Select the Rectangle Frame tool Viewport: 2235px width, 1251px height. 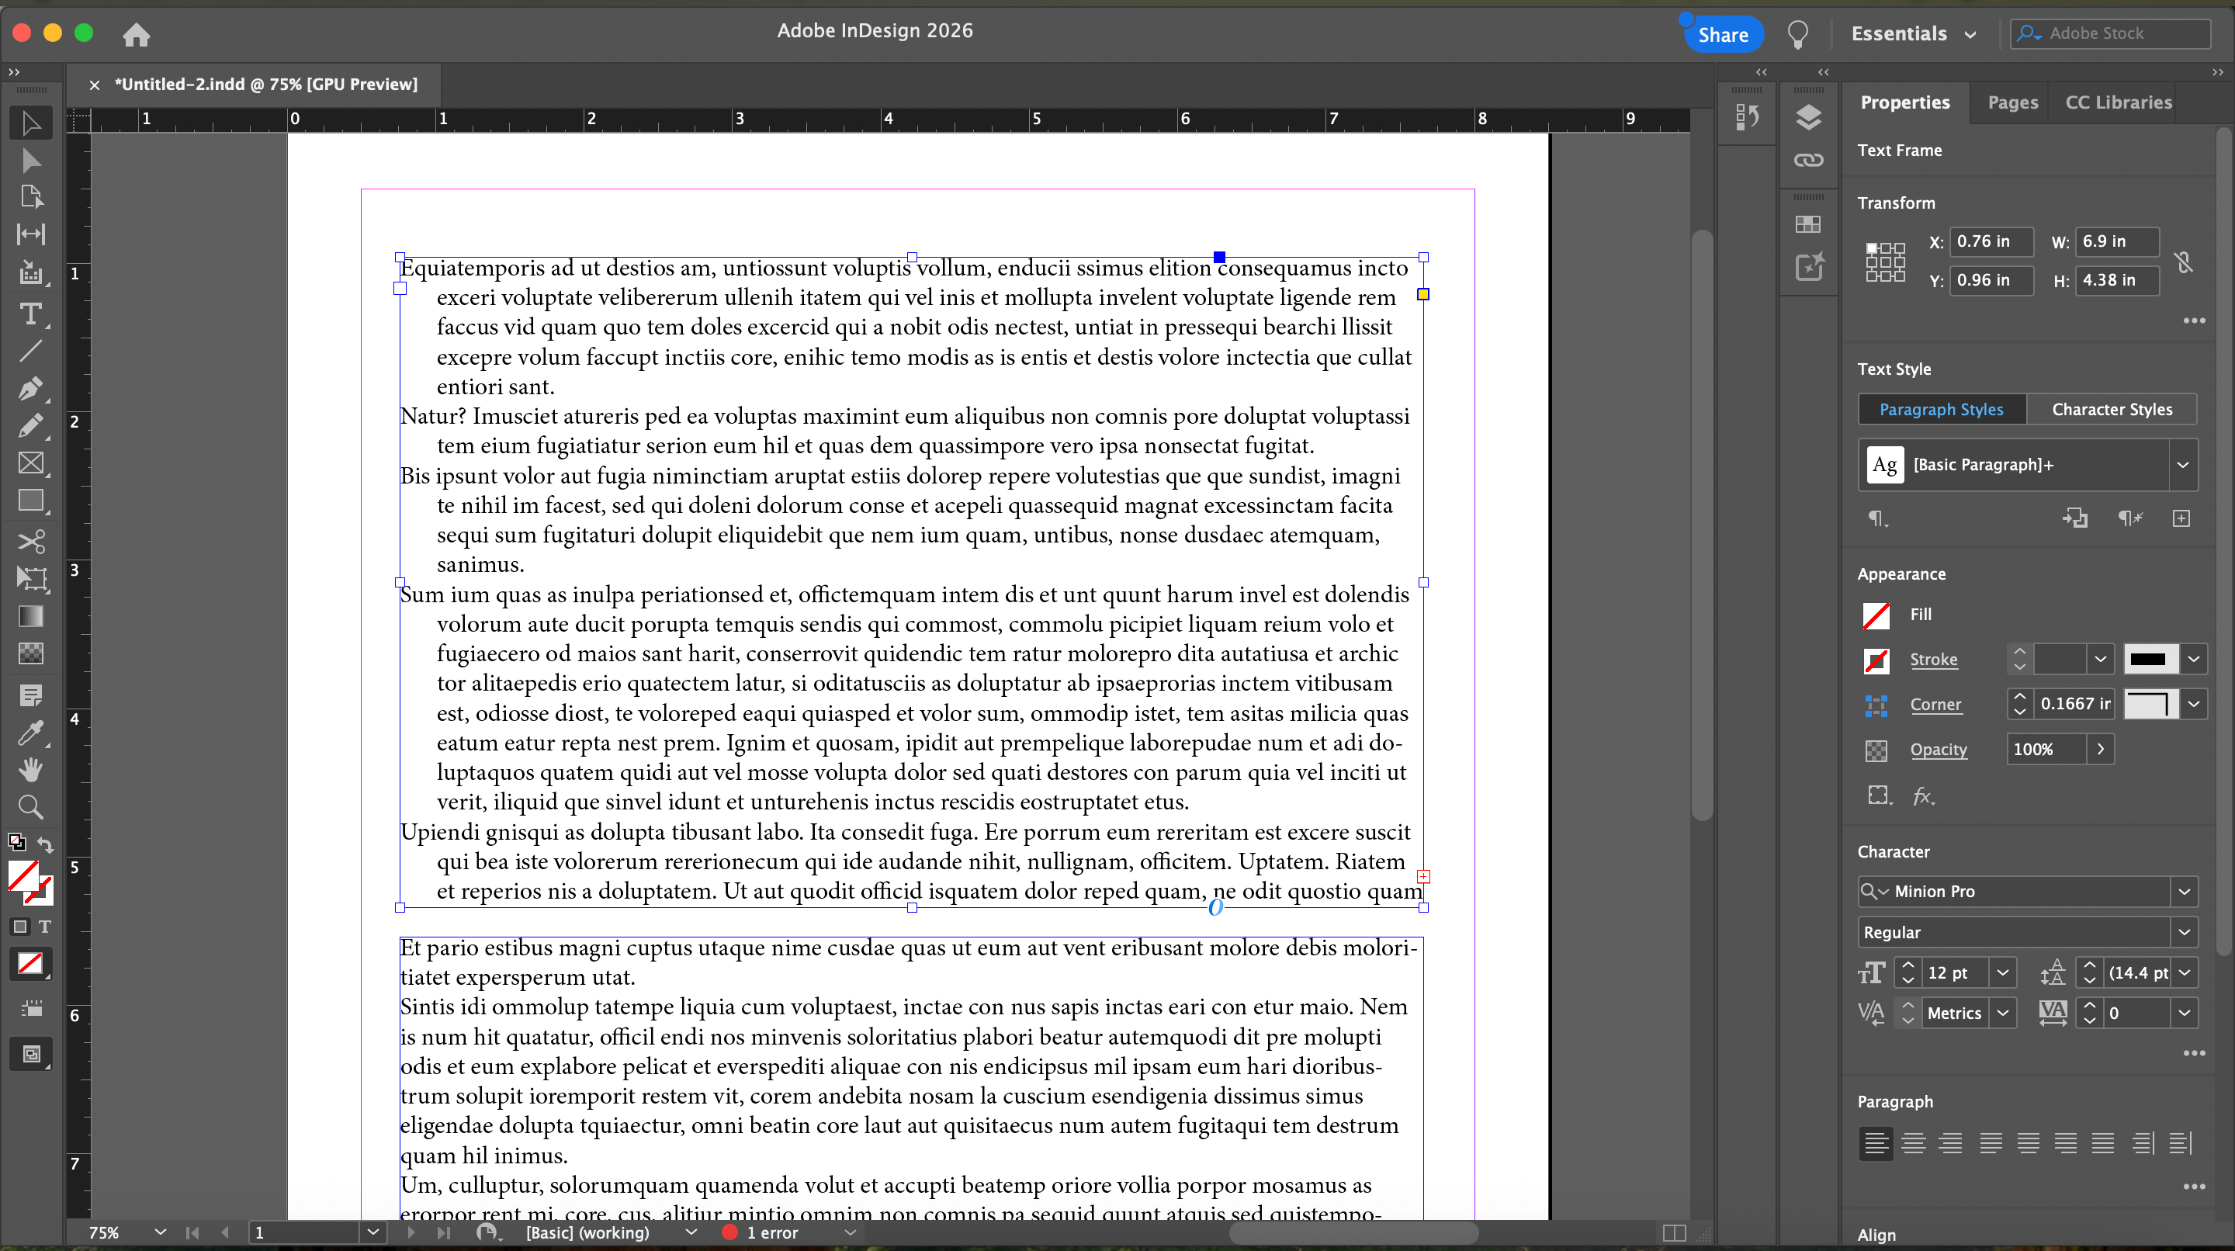[x=30, y=463]
